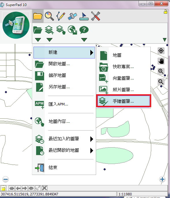This screenshot has height=198, width=170.
Task: Select 向量圖層 in the new submenu
Action: coord(123,78)
